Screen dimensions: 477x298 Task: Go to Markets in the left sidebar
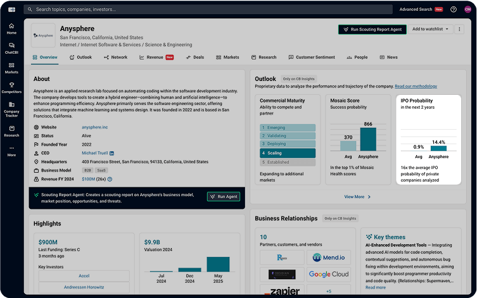click(x=11, y=68)
